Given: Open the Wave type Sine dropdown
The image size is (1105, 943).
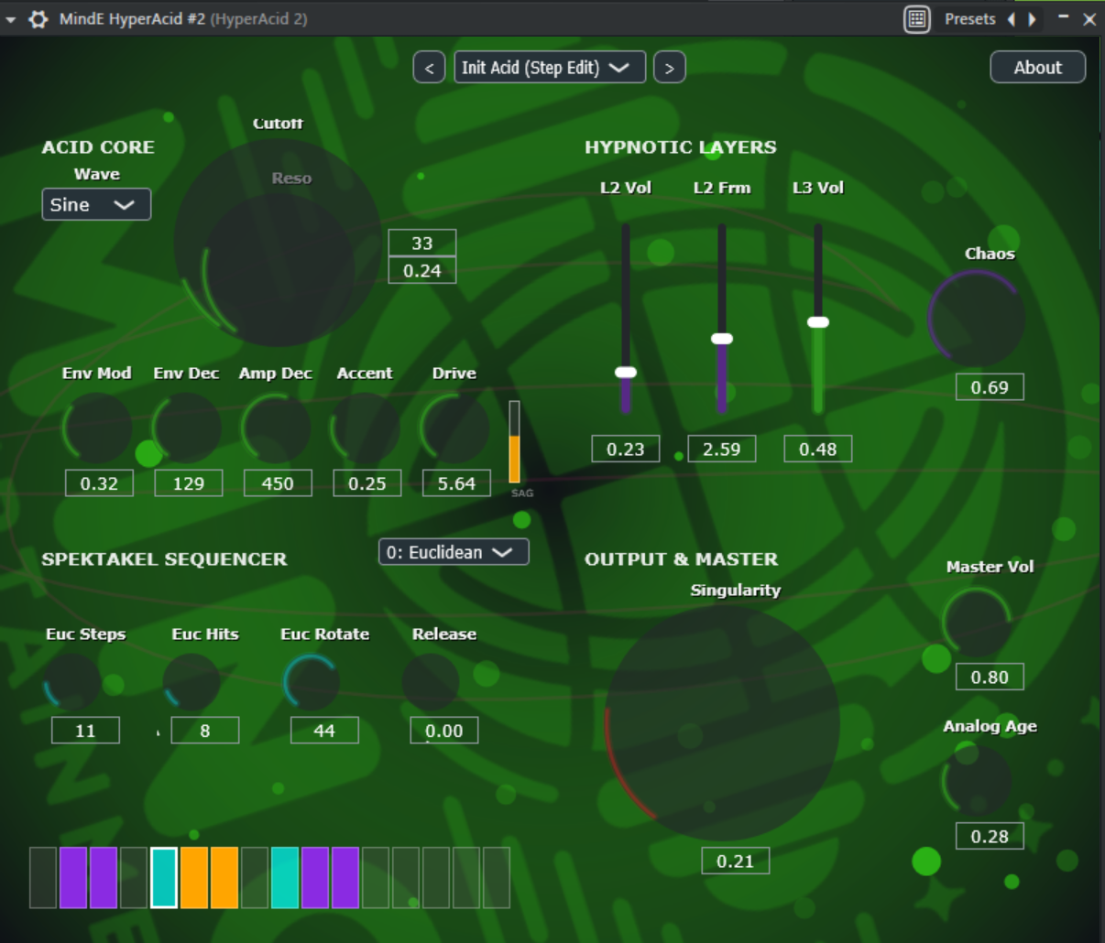Looking at the screenshot, I should tap(96, 205).
